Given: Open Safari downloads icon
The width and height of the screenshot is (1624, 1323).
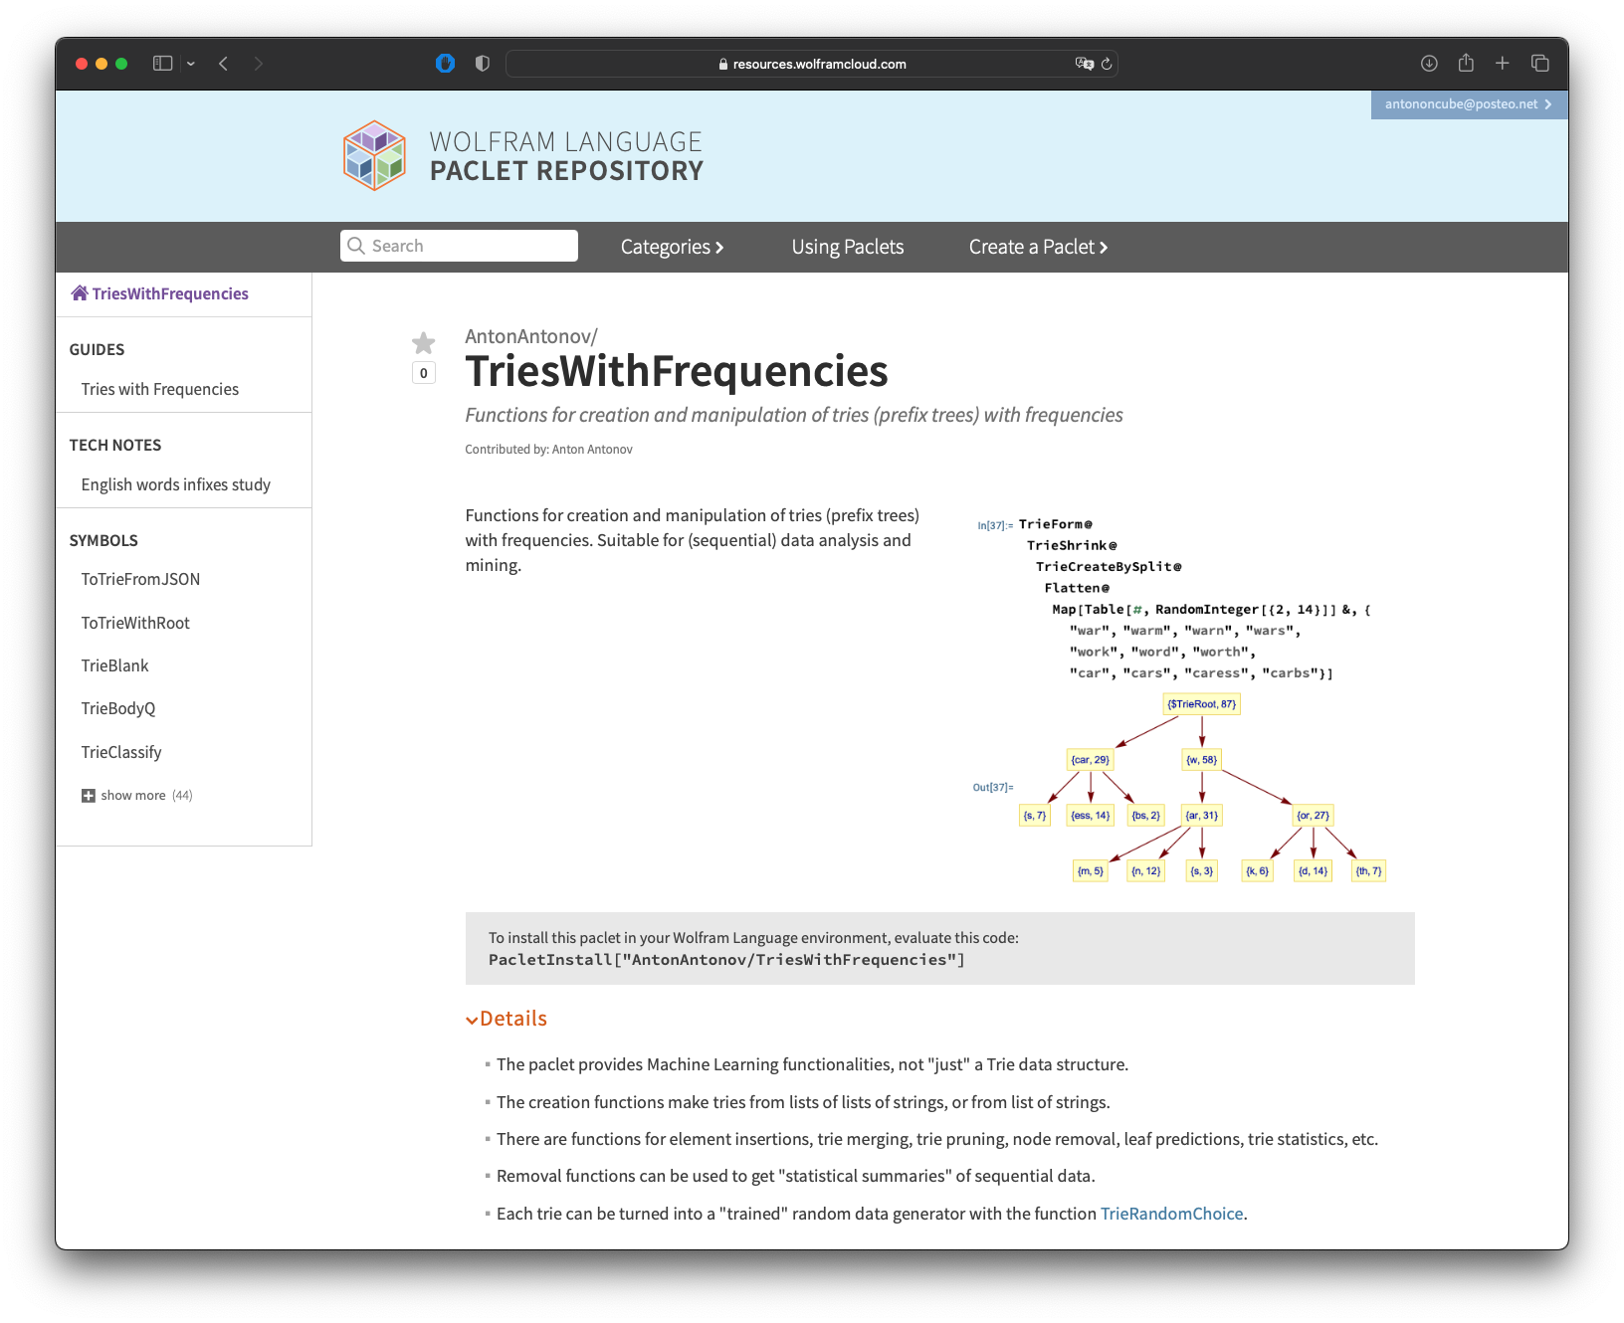Looking at the screenshot, I should click(x=1429, y=64).
